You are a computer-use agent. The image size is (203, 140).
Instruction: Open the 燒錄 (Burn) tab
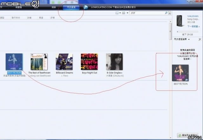pyautogui.click(x=54, y=7)
